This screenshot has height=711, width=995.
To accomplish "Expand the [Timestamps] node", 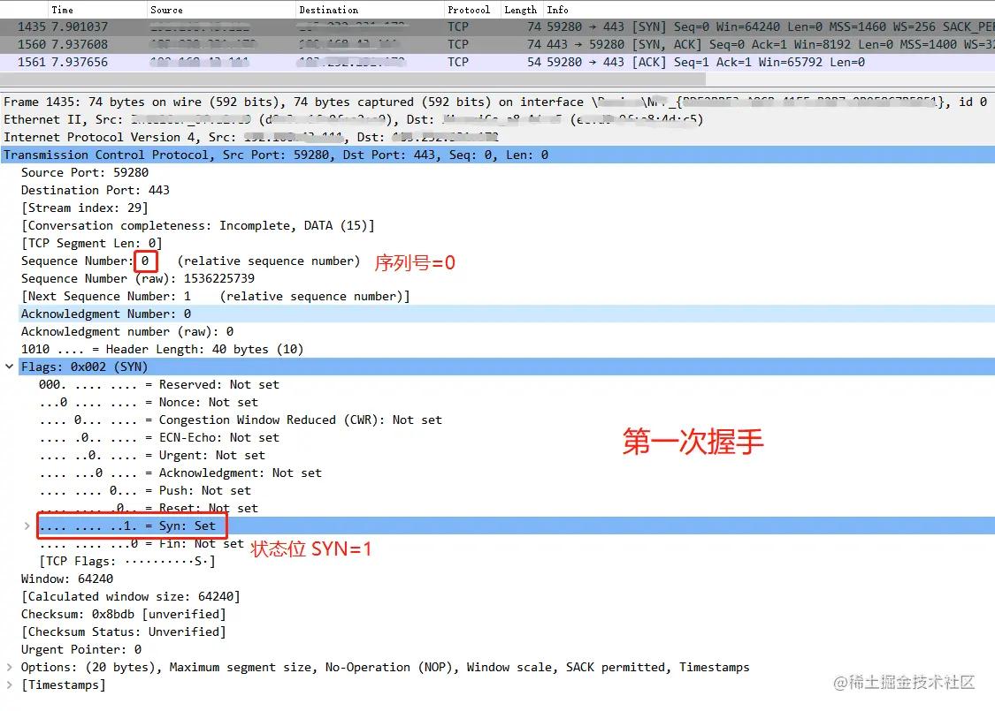I will pos(8,685).
